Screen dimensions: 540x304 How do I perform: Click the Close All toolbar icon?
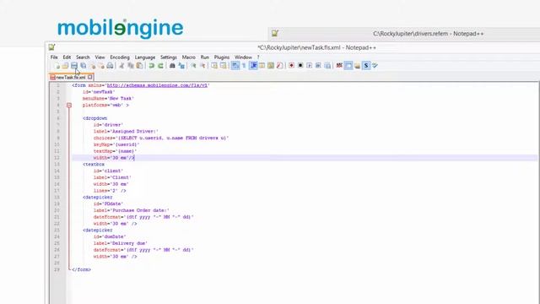(x=101, y=66)
